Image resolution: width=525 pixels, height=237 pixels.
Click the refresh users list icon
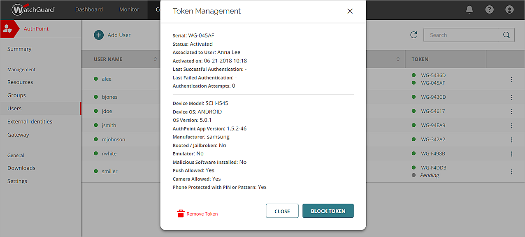tap(413, 35)
